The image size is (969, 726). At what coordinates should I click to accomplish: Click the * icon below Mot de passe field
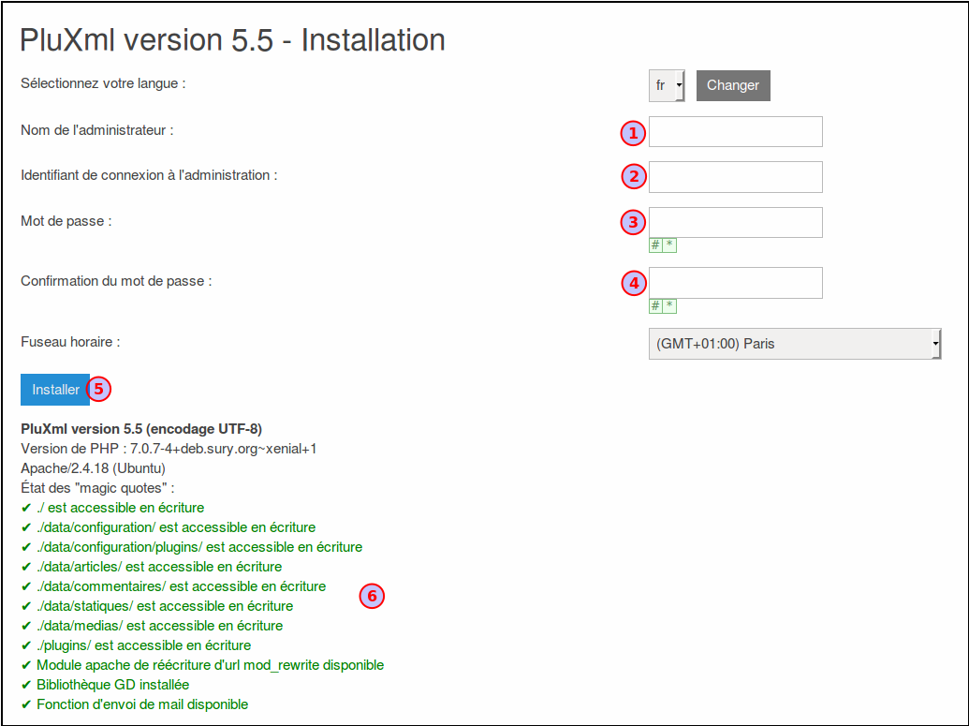coord(669,245)
